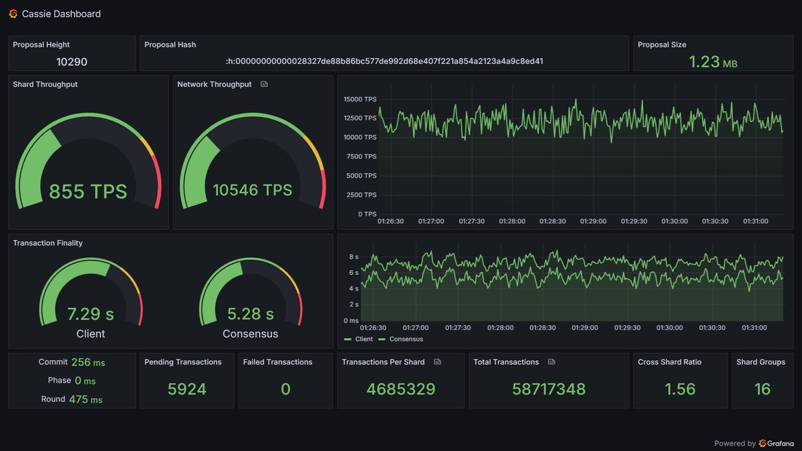The image size is (802, 451).
Task: Click the Grafana logo beside Cassie Dashboard
Action: [x=13, y=13]
